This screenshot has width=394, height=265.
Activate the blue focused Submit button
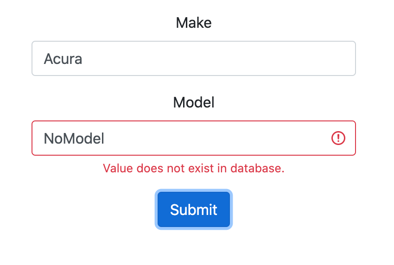(193, 209)
